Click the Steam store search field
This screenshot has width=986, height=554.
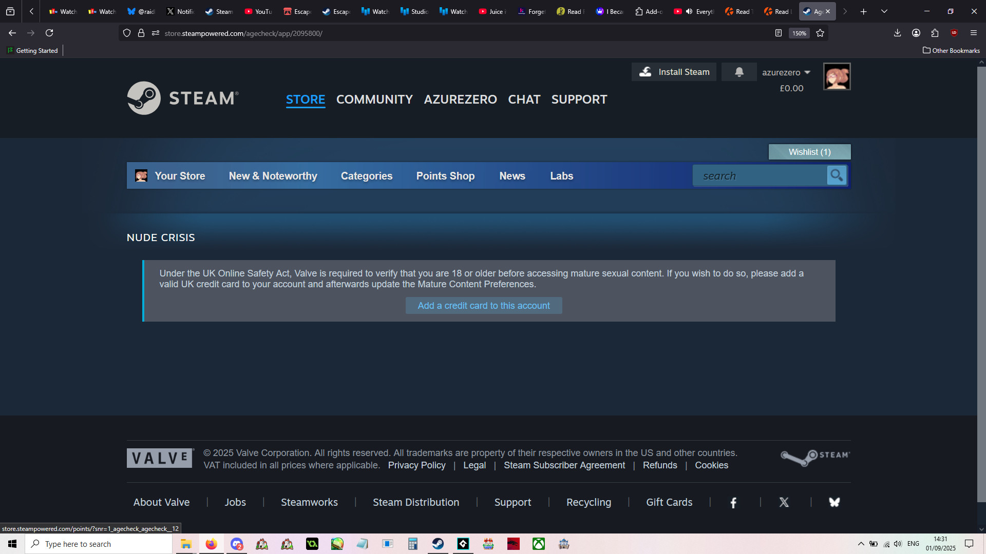(x=760, y=175)
